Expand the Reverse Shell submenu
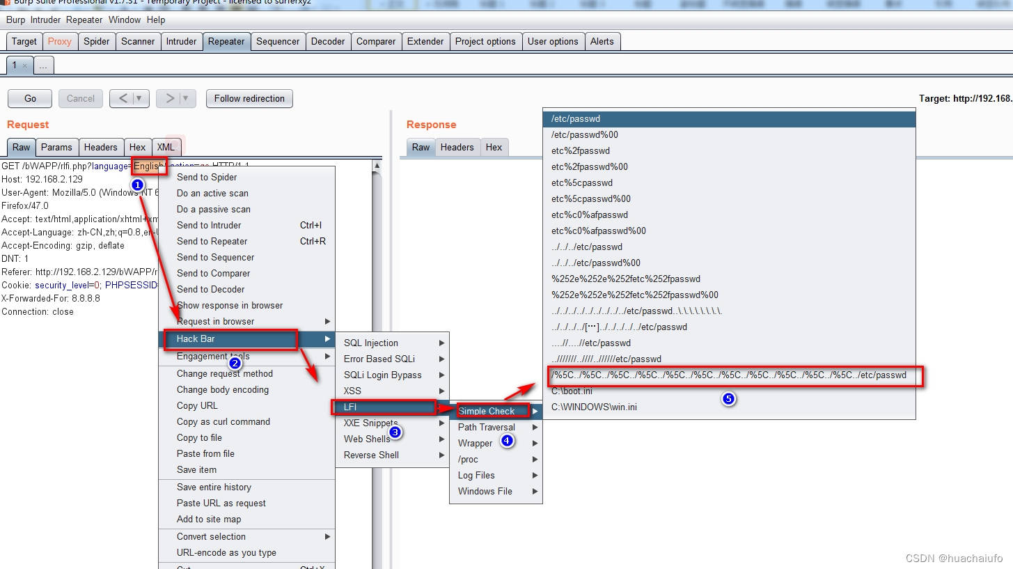This screenshot has width=1013, height=569. pos(393,455)
